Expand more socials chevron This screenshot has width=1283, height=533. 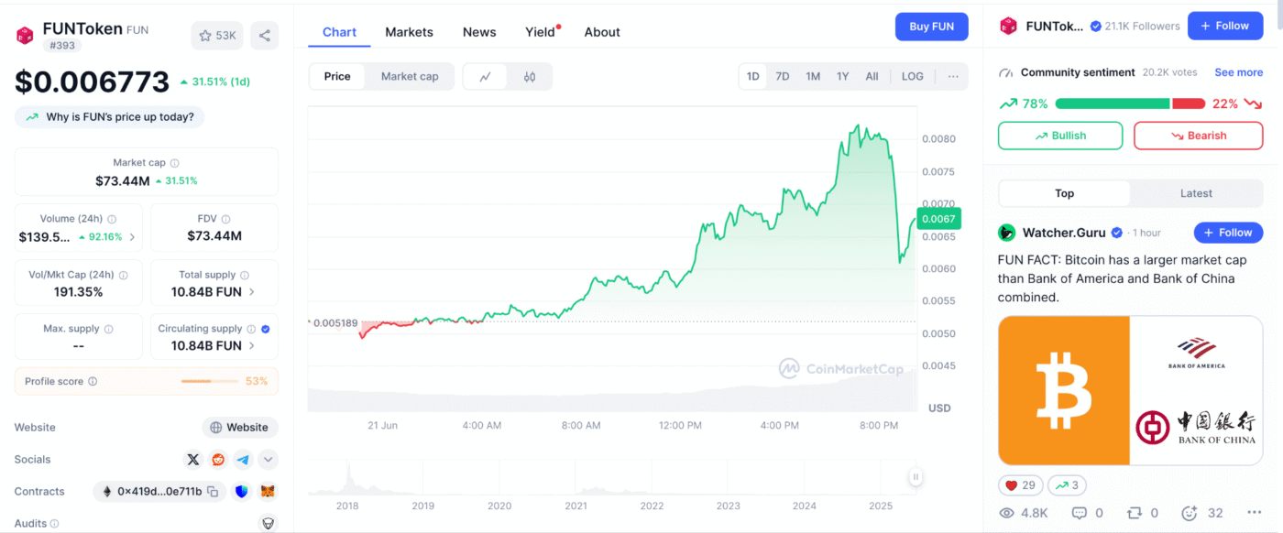pyautogui.click(x=268, y=460)
